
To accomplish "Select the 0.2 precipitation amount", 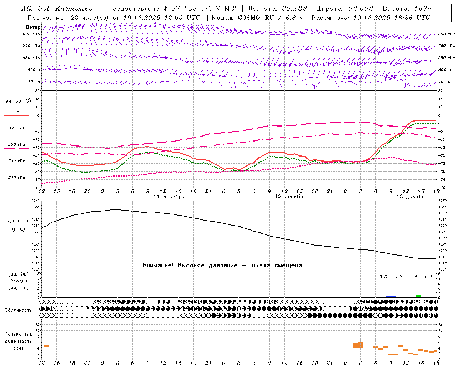I will [398, 277].
